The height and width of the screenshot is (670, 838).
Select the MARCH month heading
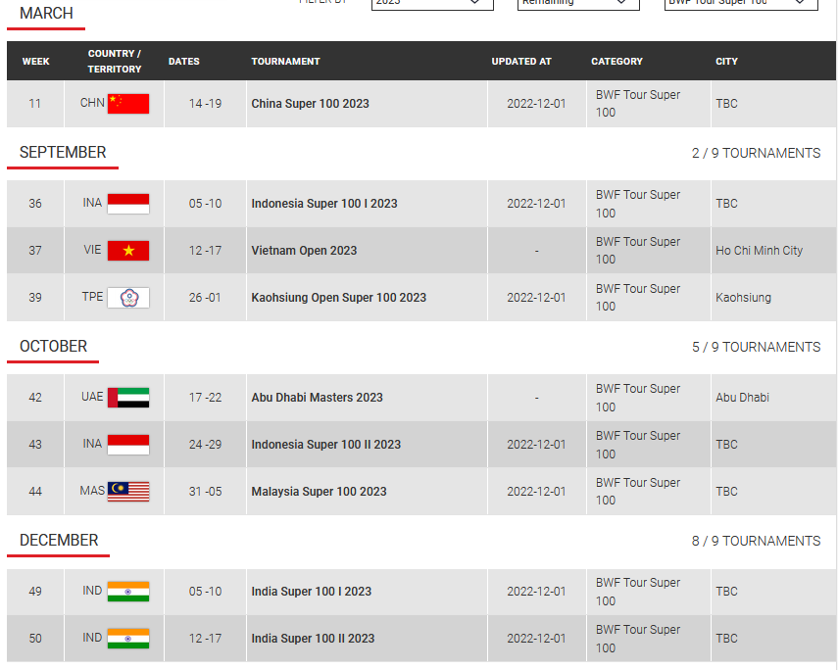tap(46, 14)
